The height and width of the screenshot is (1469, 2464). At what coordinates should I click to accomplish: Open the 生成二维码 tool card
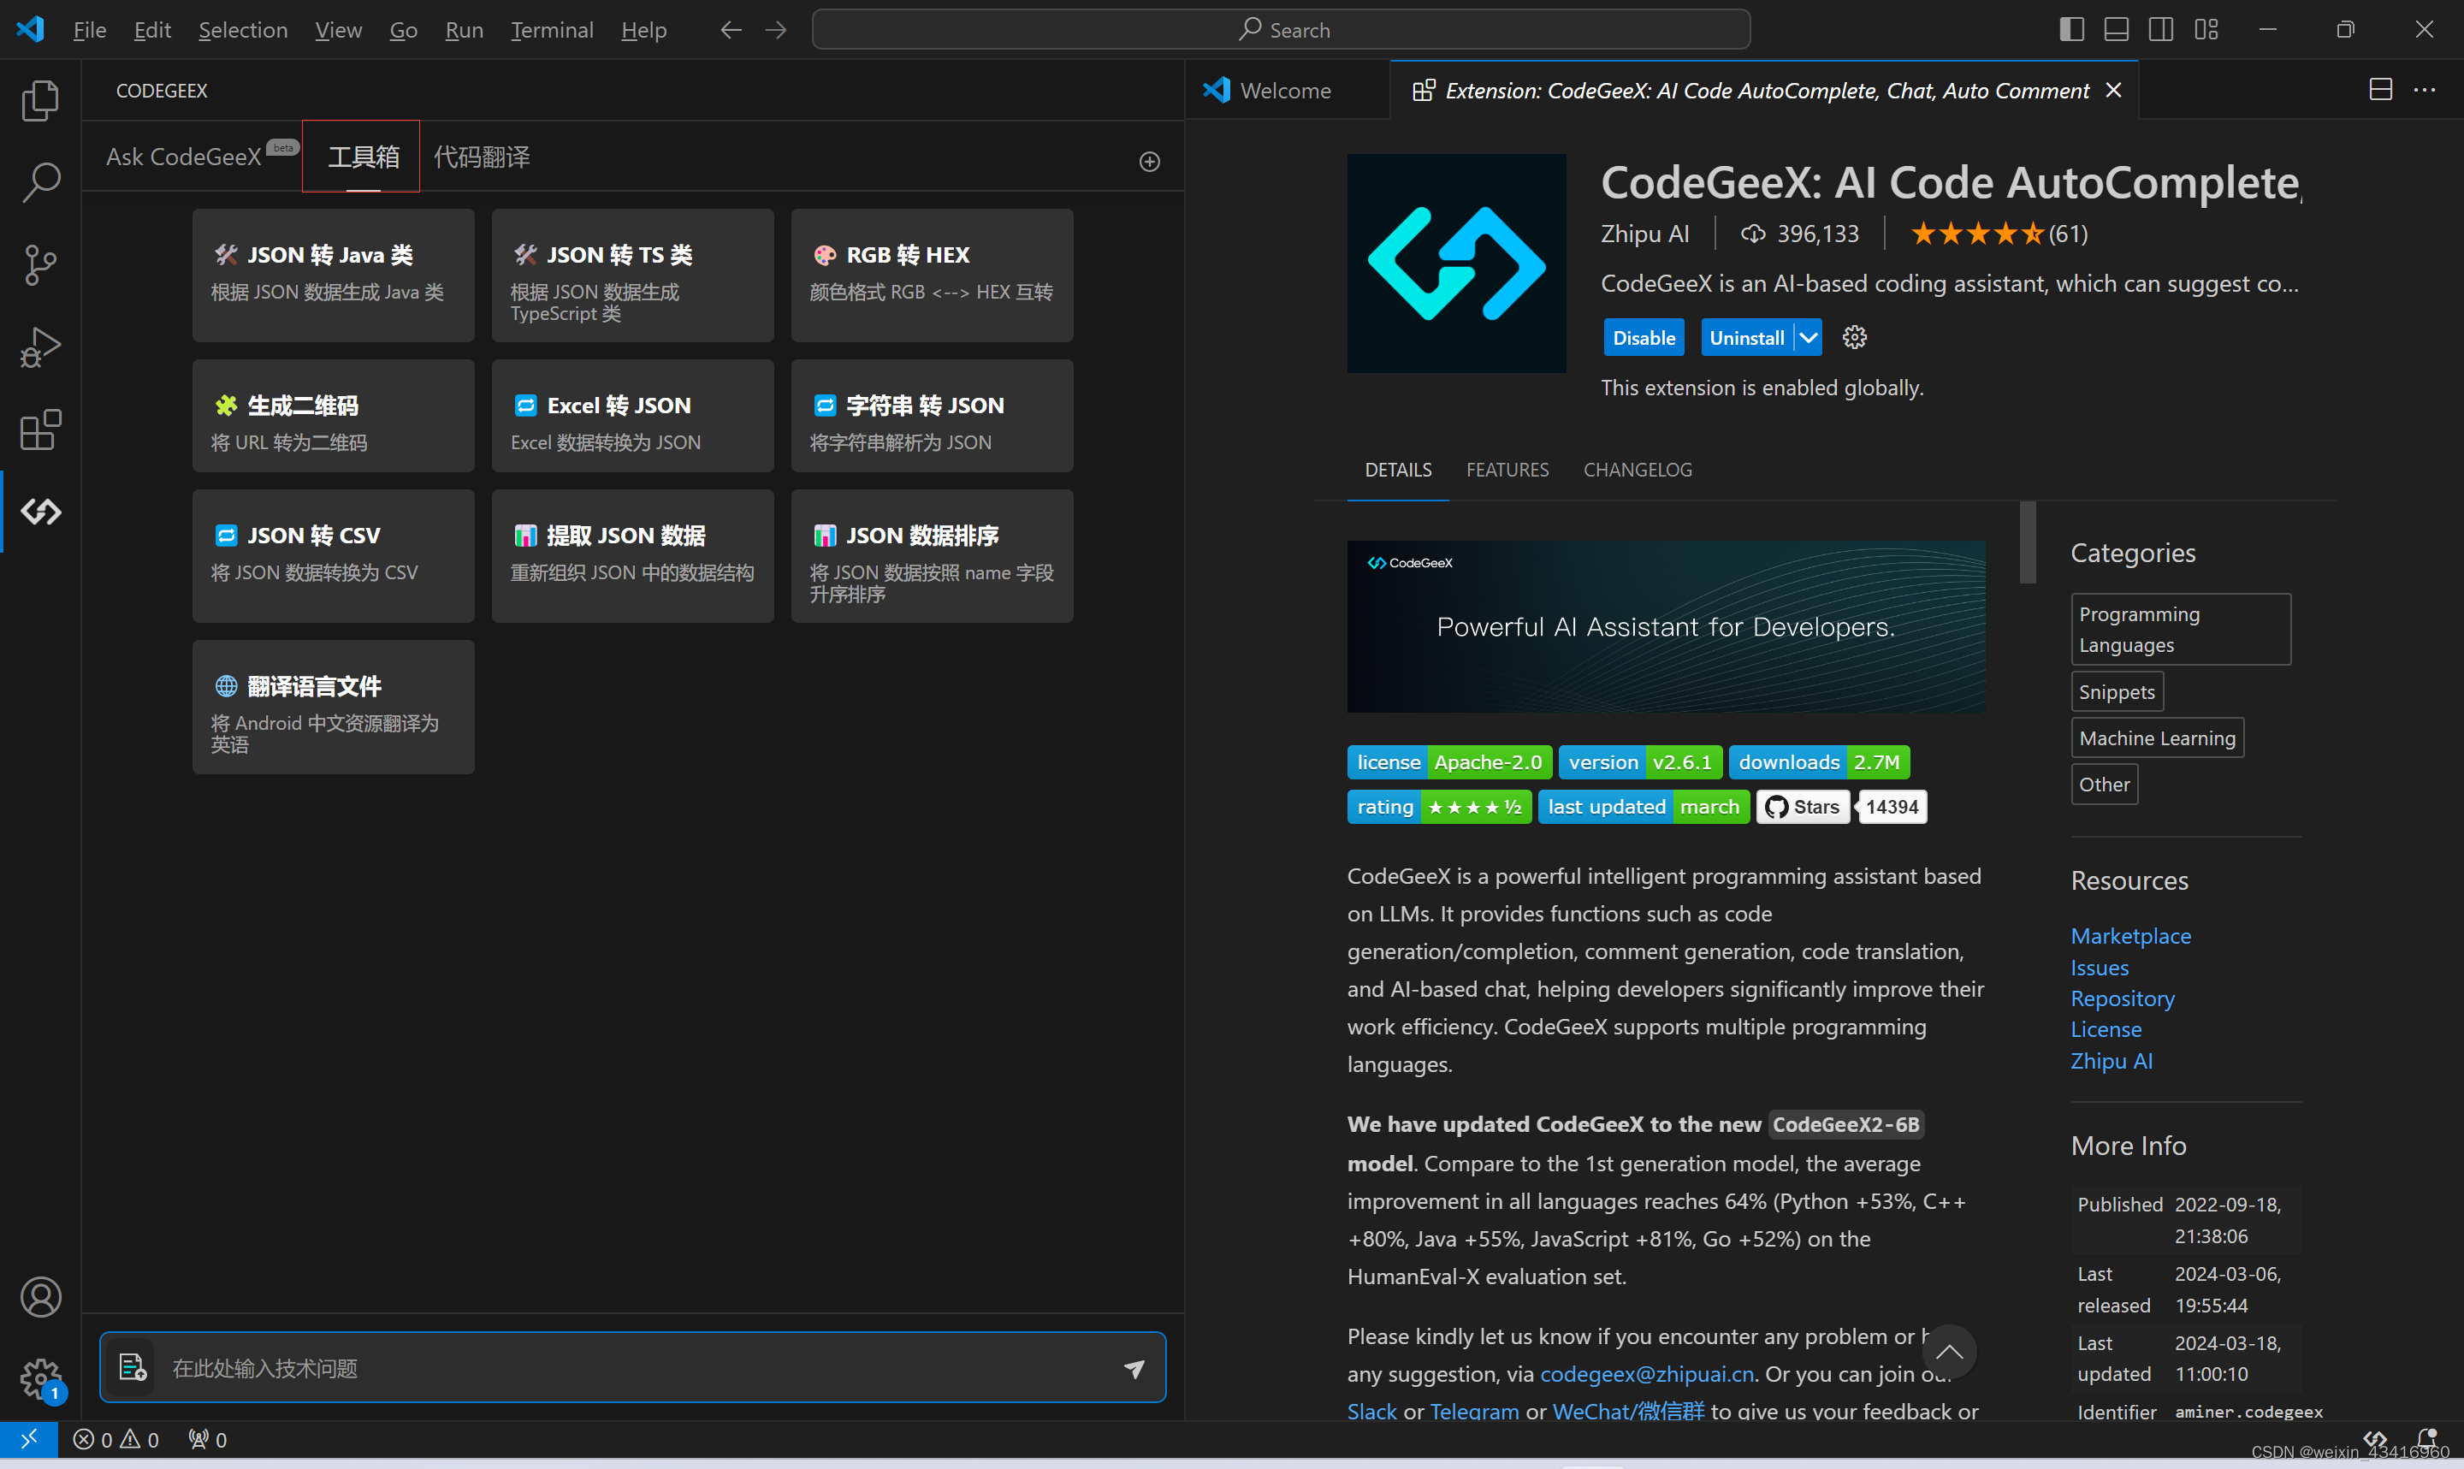click(333, 417)
